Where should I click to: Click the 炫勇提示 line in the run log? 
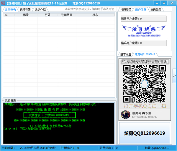coord(51,104)
